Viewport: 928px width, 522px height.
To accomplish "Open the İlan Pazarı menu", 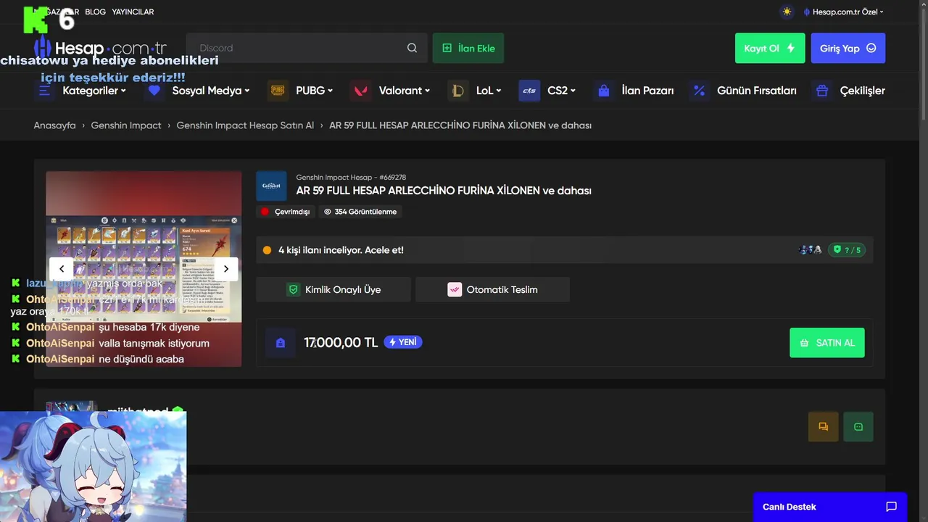I will point(647,91).
